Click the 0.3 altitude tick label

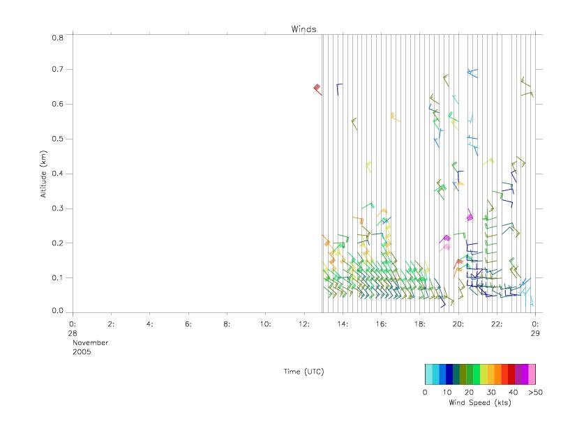coord(58,208)
